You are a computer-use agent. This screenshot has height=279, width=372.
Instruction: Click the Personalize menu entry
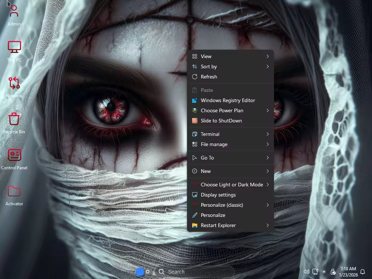click(230, 215)
